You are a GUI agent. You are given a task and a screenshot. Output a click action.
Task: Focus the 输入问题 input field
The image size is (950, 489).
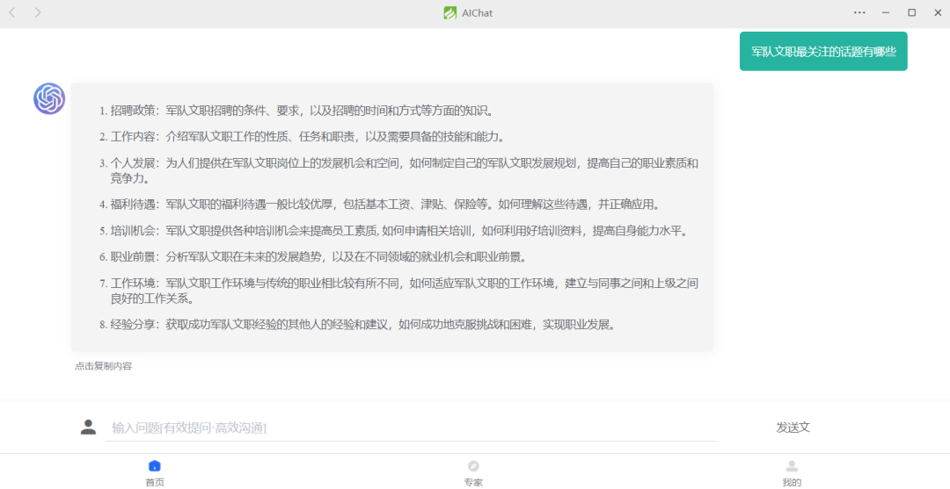[x=411, y=428]
